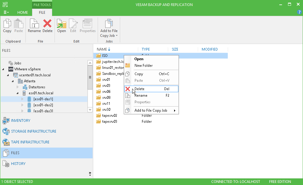
Task: Select the Datastores tree item
Action: click(37, 87)
